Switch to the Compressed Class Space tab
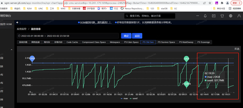 pos(94,42)
